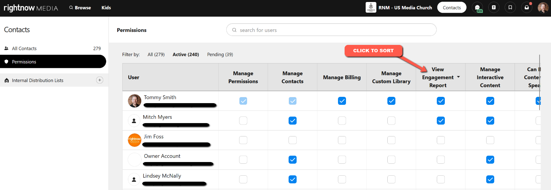
Task: Filter by All (279) users
Action: [x=156, y=54]
